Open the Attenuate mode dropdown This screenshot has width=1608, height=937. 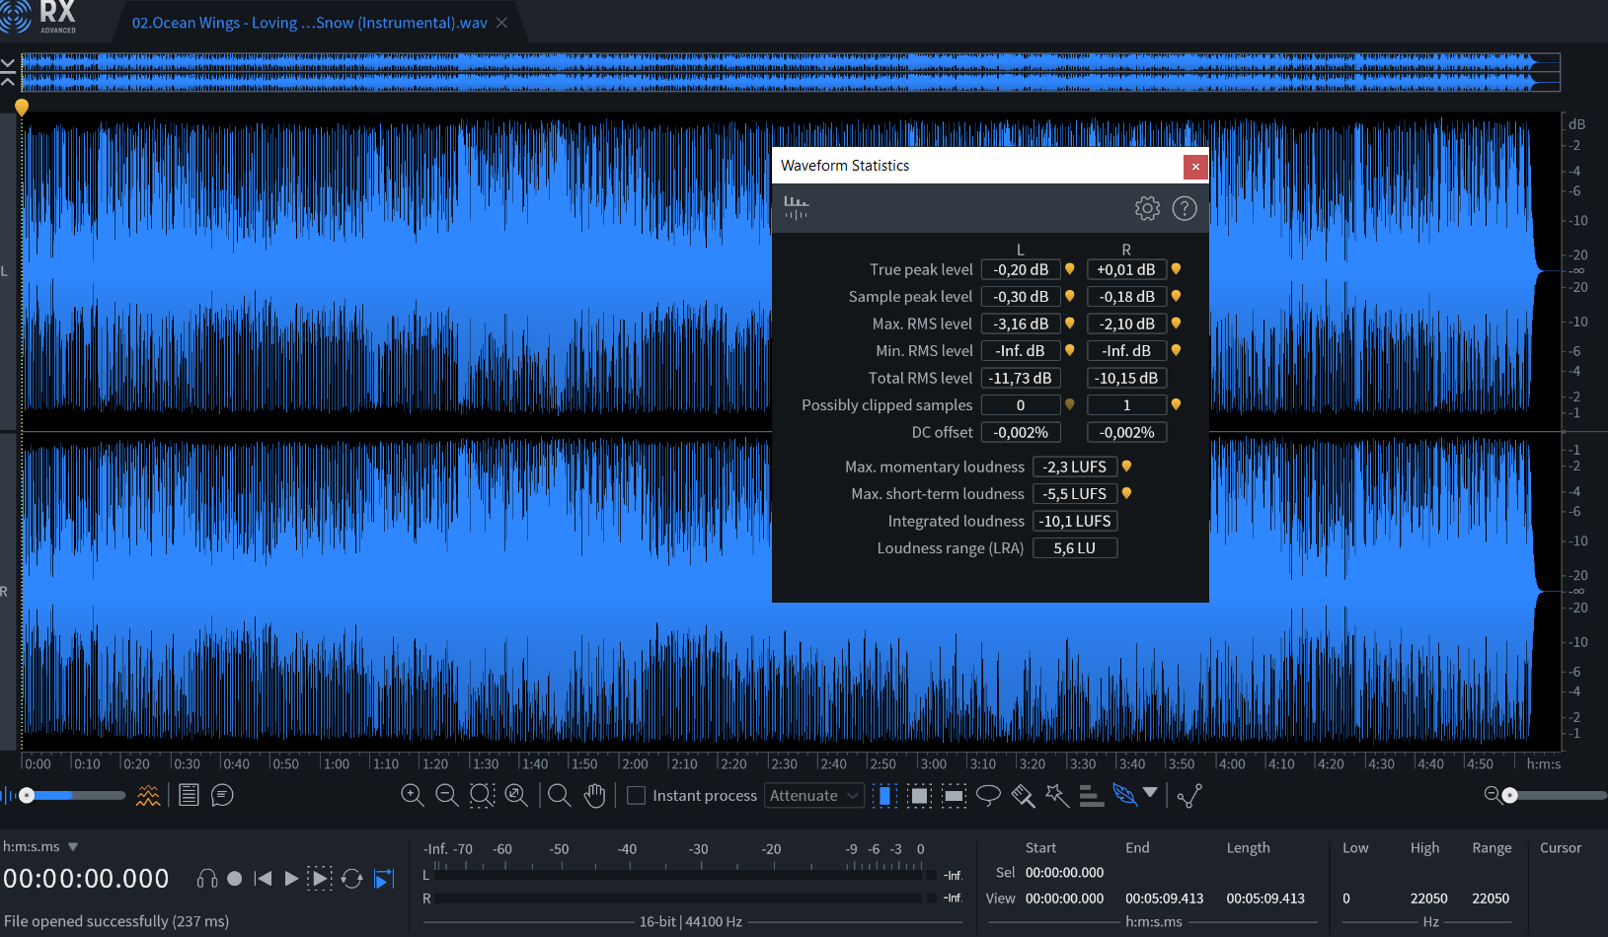(814, 795)
